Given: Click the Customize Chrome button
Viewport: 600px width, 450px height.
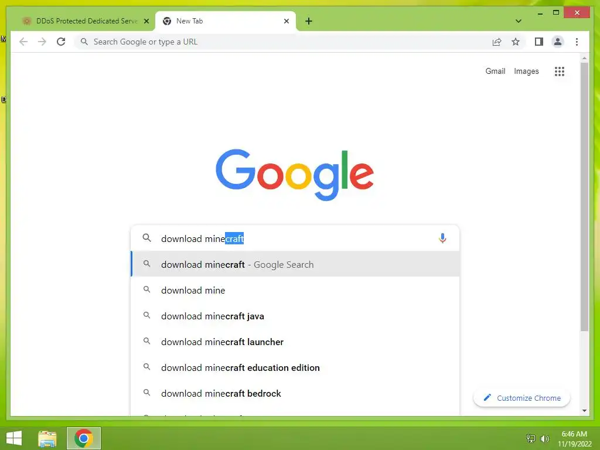Looking at the screenshot, I should (521, 398).
